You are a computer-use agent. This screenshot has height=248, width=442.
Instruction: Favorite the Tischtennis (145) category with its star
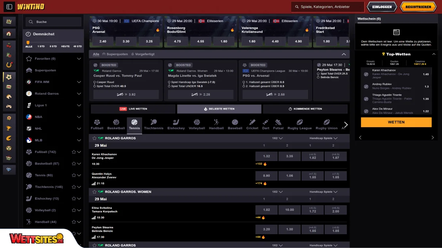click(x=74, y=187)
